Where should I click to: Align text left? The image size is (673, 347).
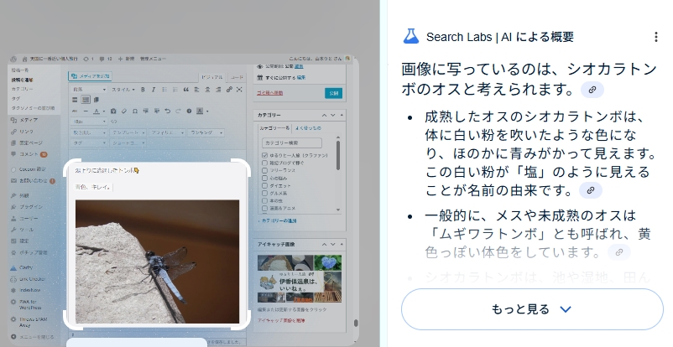click(x=196, y=90)
